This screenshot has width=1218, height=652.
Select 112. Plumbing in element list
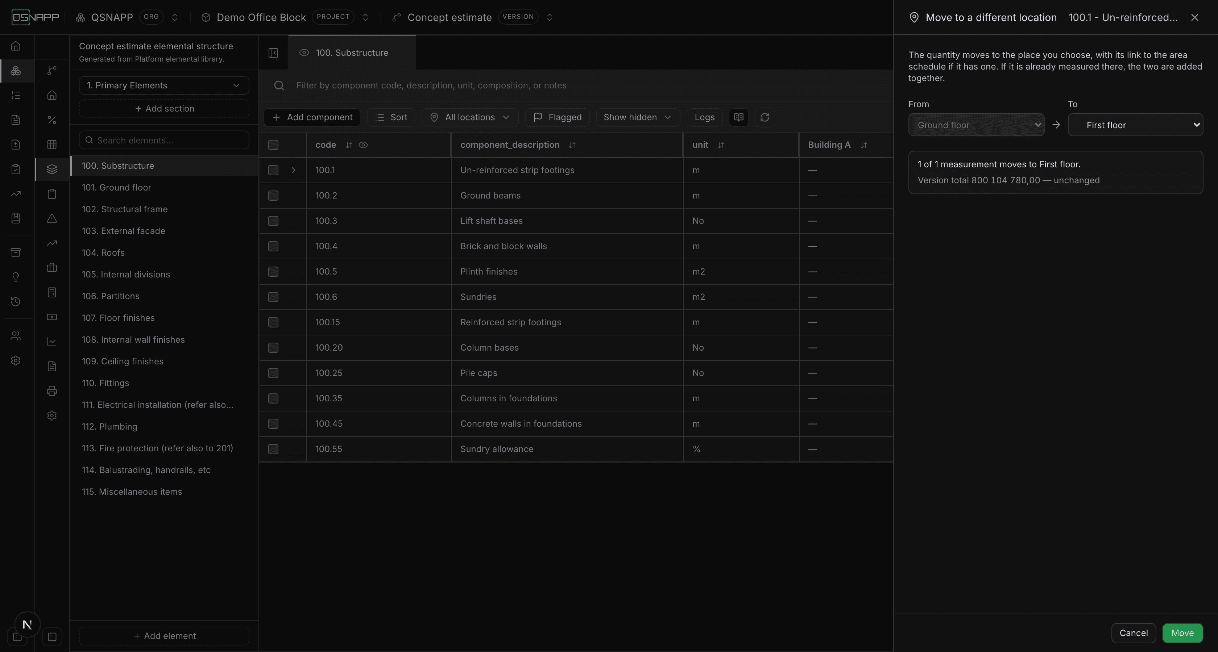tap(163, 427)
